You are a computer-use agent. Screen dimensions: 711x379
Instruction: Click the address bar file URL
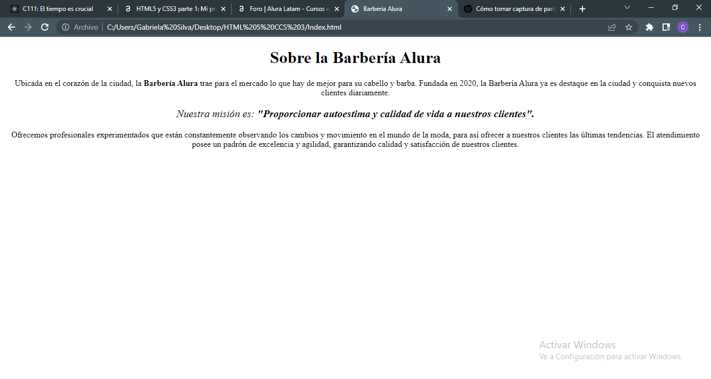pos(224,27)
